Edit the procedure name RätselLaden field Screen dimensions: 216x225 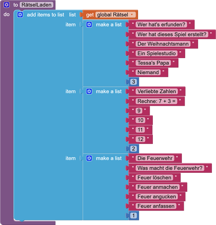(36, 5)
